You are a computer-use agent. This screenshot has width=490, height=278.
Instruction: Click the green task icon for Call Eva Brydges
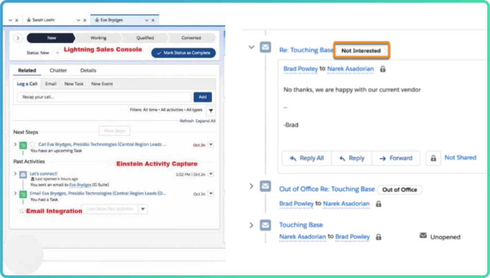23,145
